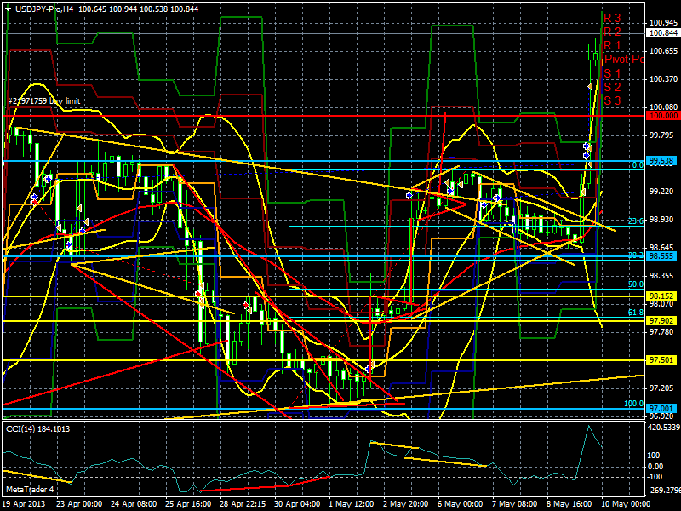The height and width of the screenshot is (511, 681).
Task: Select the orange trade arrow near 100.370 level
Action: pos(590,87)
